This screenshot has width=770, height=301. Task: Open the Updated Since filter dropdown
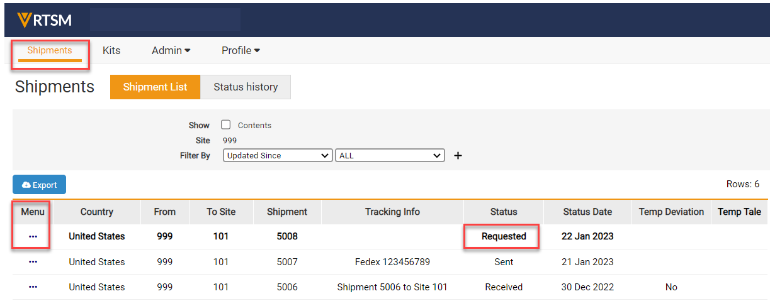click(x=277, y=155)
